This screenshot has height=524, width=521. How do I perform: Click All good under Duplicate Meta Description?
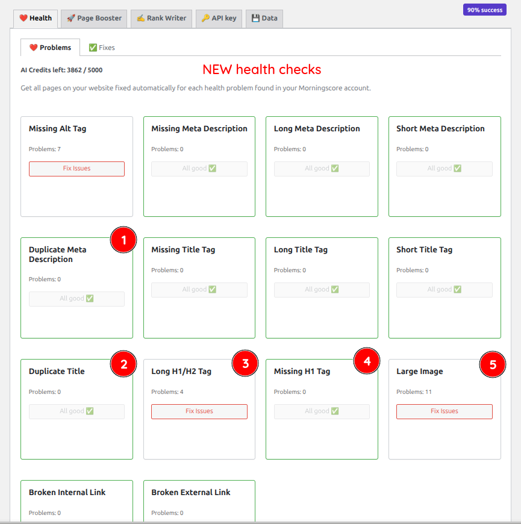(x=76, y=299)
